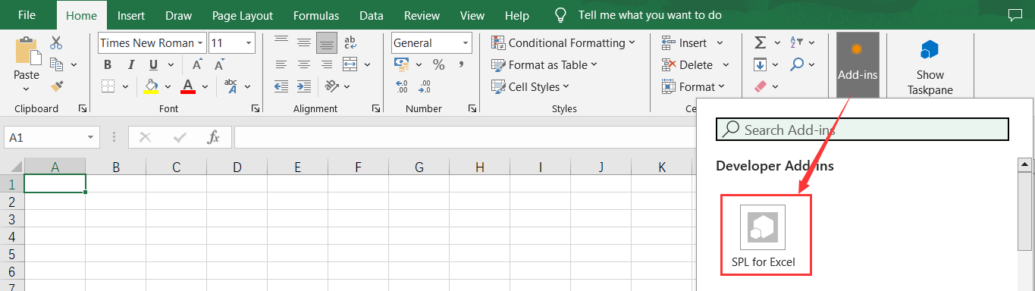
Task: Click the Format Painter brush icon
Action: click(x=57, y=86)
